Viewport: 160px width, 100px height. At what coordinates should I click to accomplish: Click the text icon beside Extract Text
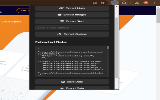point(62,21)
